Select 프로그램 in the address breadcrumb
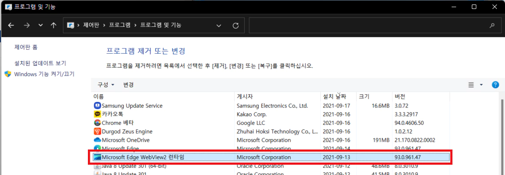 (119, 26)
